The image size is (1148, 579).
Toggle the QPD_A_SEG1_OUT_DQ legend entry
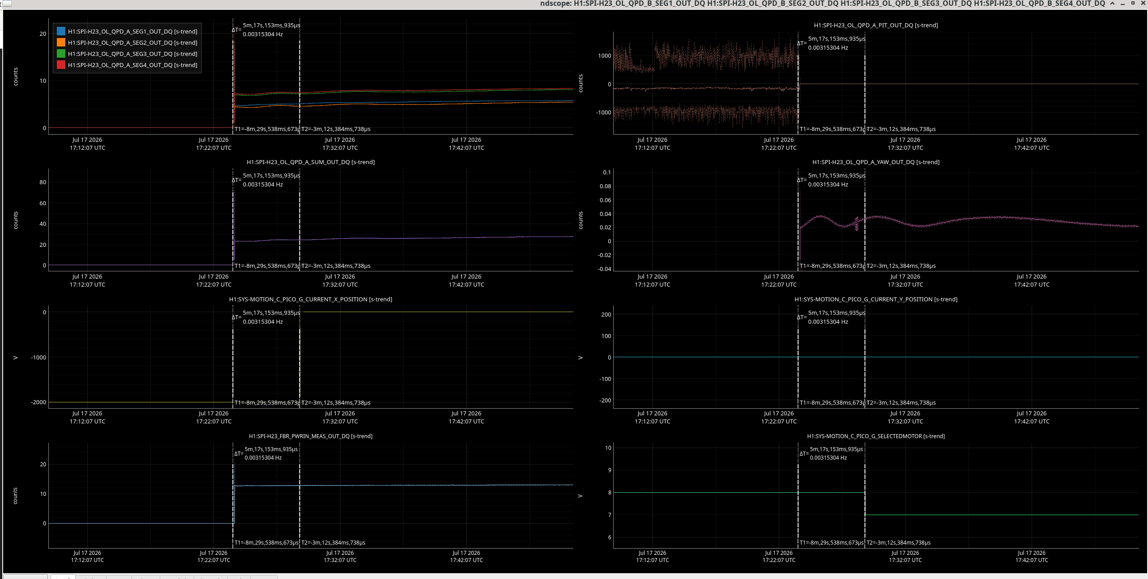132,31
